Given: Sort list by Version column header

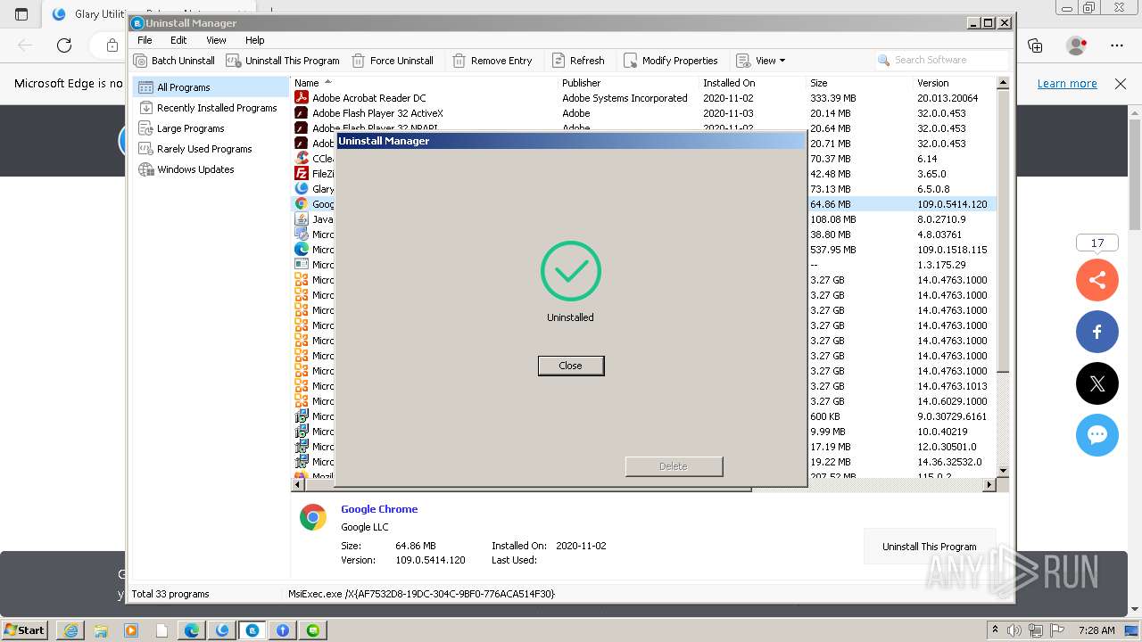Looking at the screenshot, I should (x=955, y=83).
